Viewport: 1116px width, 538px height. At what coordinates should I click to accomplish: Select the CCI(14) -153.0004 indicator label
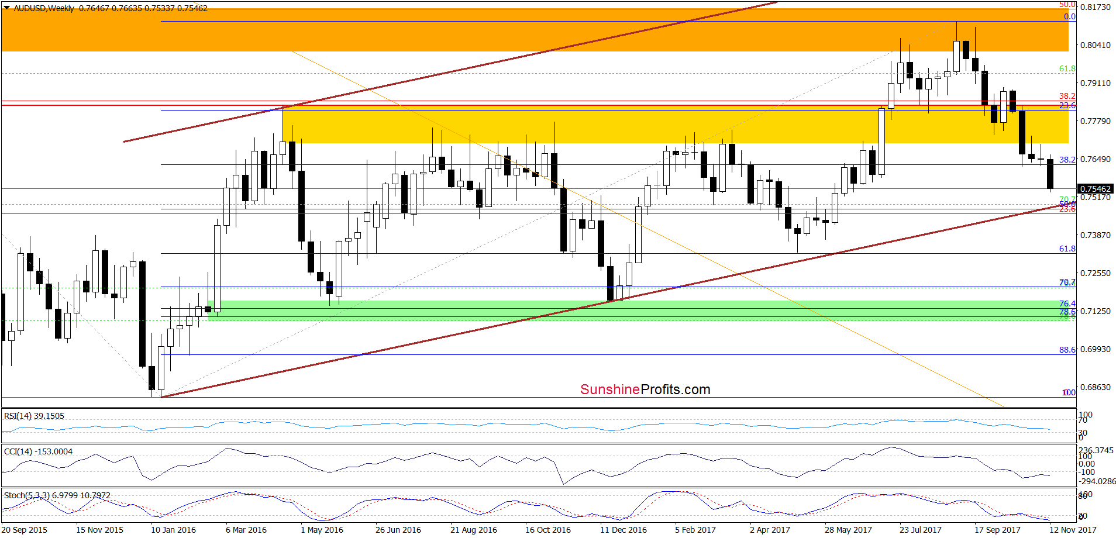38,451
